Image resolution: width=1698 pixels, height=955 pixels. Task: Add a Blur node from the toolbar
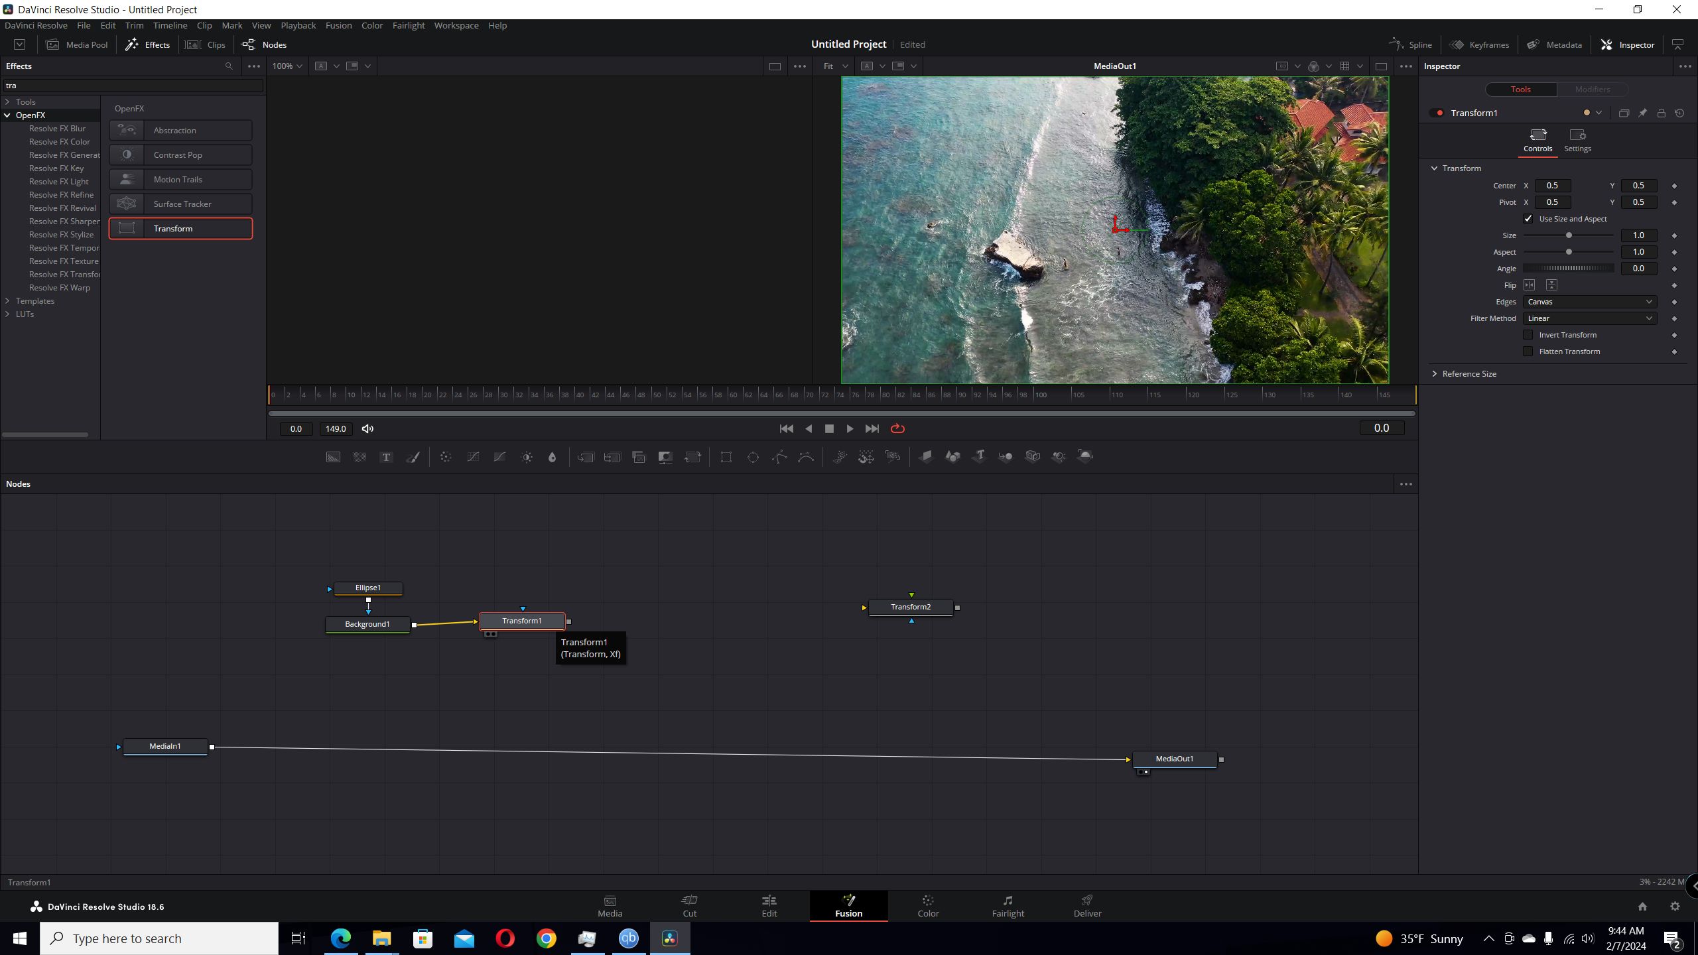552,457
